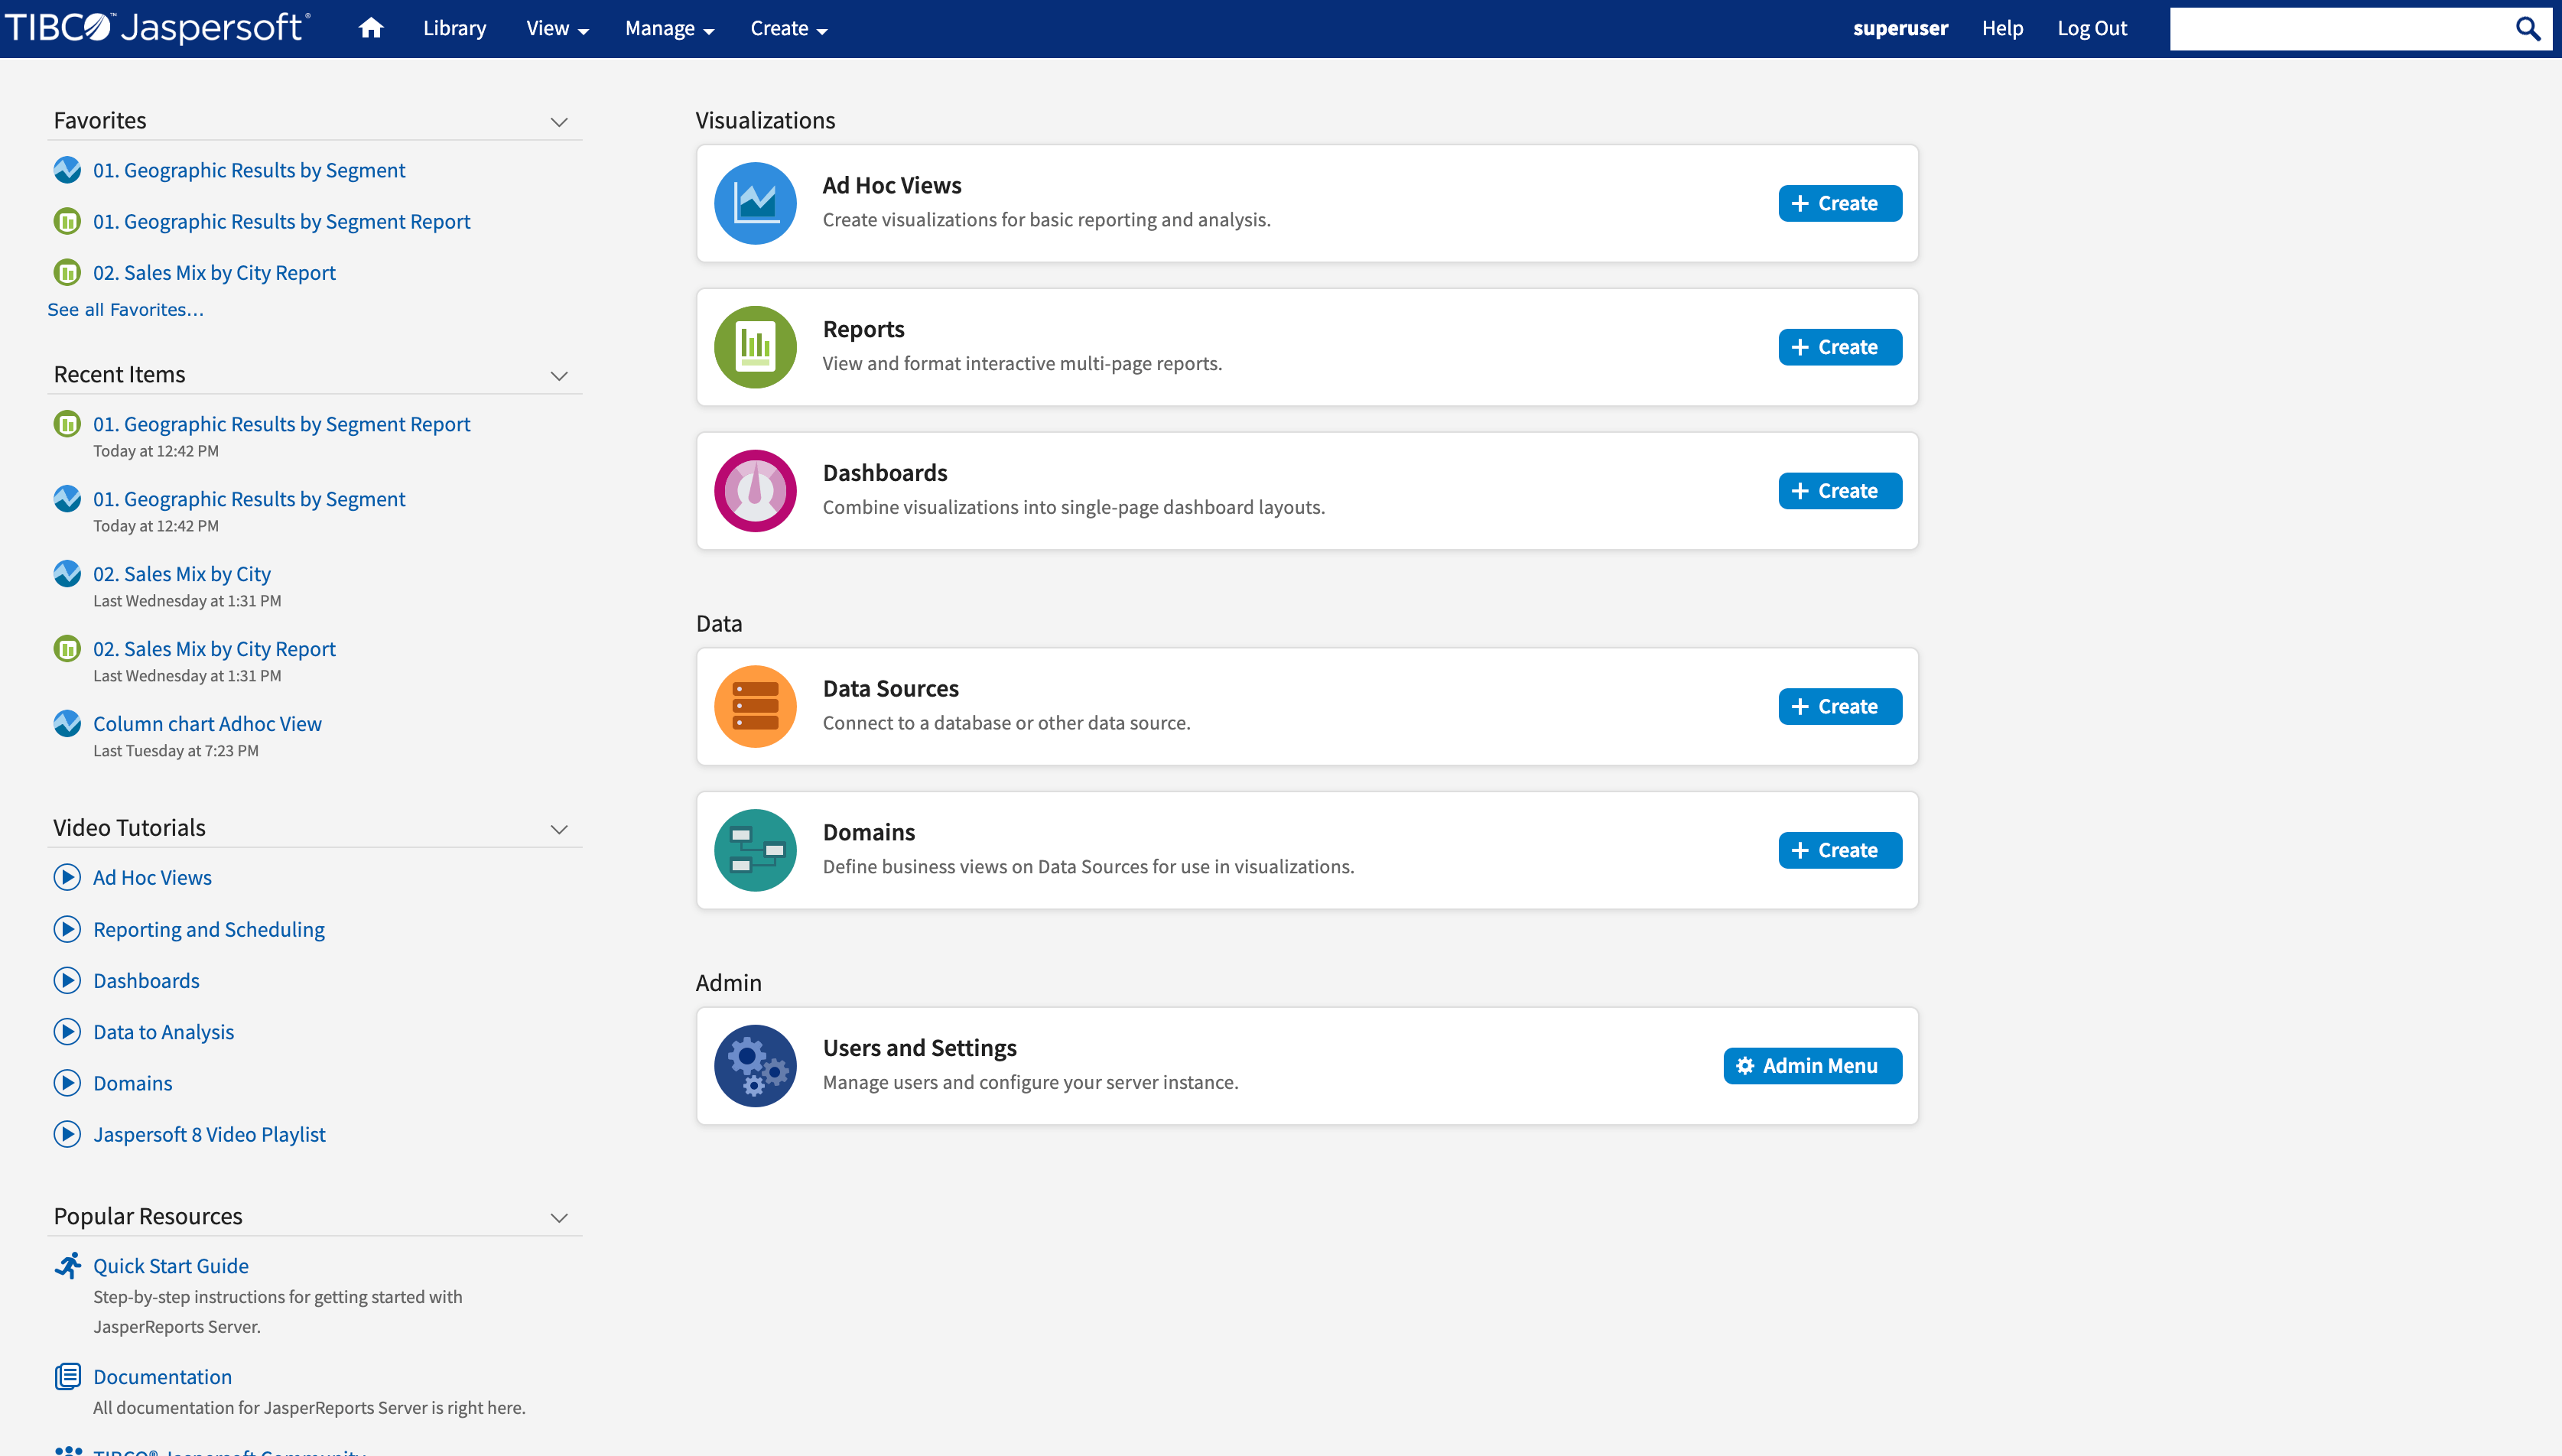This screenshot has height=1456, width=2562.
Task: Click play icon beside Dashboards tutorial
Action: (67, 980)
